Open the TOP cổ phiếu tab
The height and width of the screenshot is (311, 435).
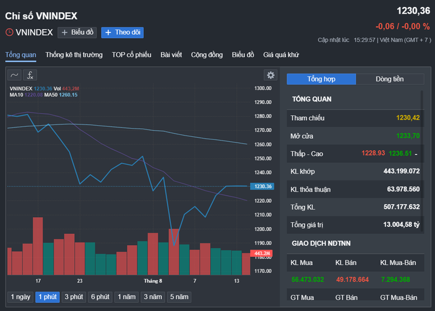pyautogui.click(x=131, y=55)
